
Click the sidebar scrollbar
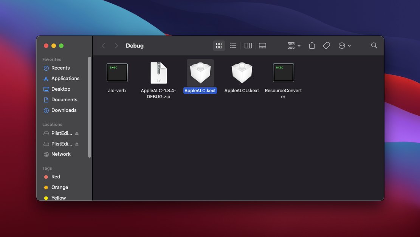[x=90, y=107]
